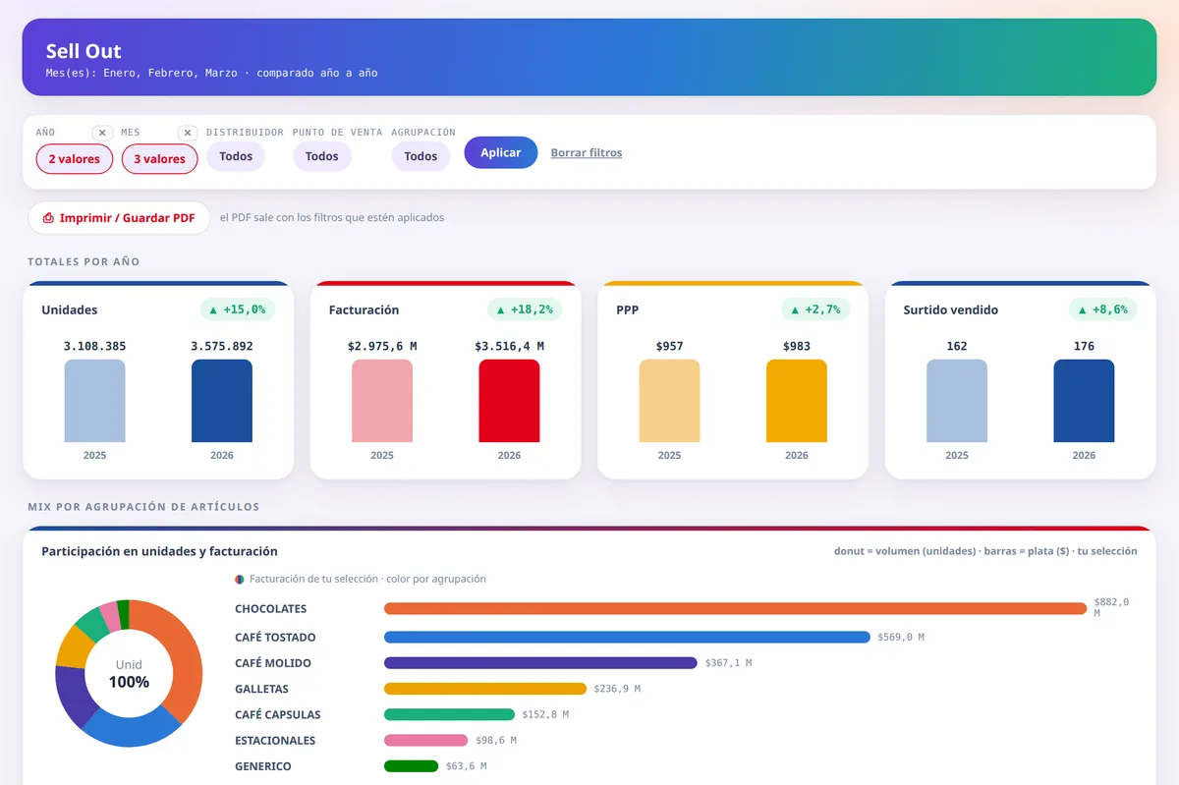
Task: Click the purple donut segment
Action: pyautogui.click(x=73, y=695)
